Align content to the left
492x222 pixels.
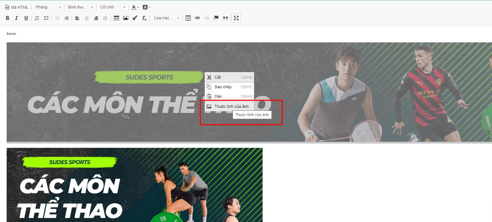(77, 18)
